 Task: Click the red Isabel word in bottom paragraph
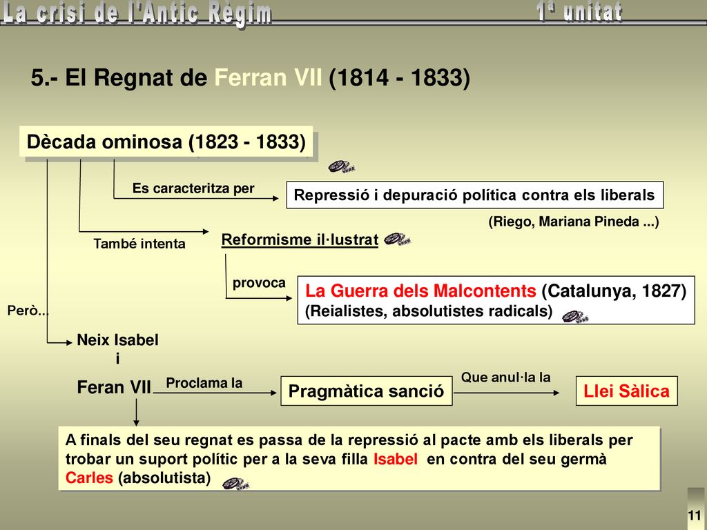pyautogui.click(x=396, y=459)
